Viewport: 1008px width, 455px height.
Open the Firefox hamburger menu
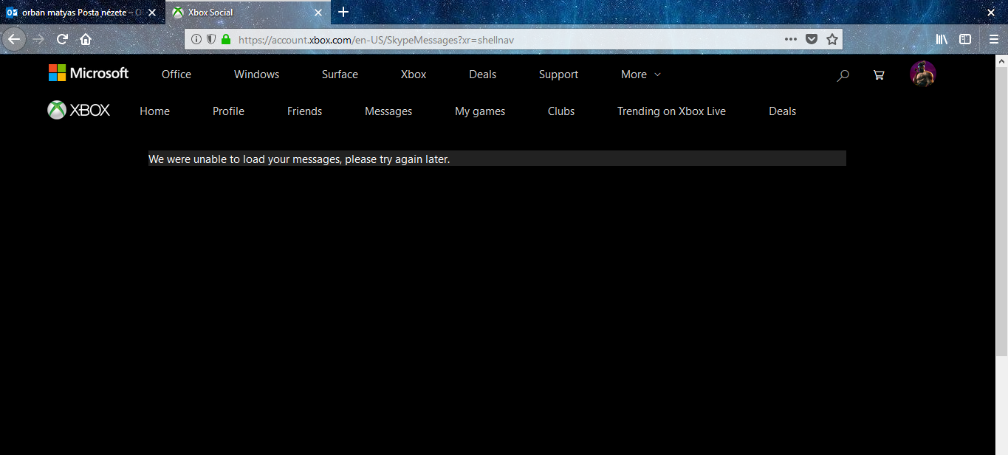[994, 39]
